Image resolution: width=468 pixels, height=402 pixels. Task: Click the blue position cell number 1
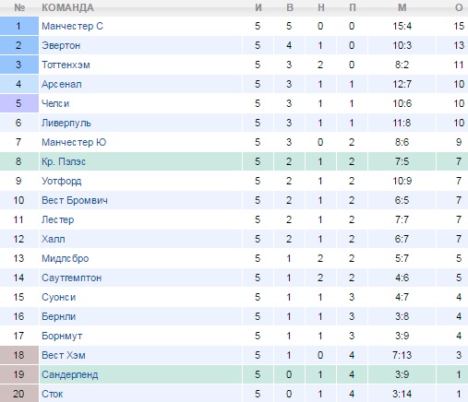click(x=19, y=26)
